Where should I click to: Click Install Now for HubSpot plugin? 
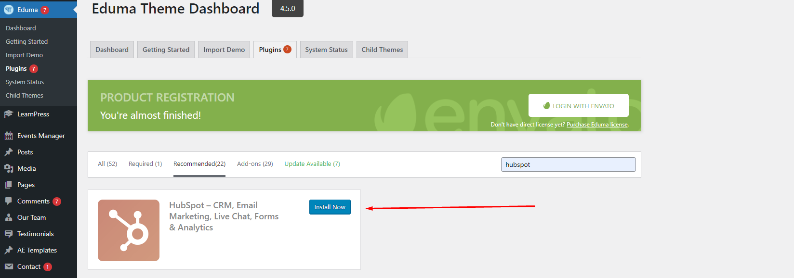330,207
